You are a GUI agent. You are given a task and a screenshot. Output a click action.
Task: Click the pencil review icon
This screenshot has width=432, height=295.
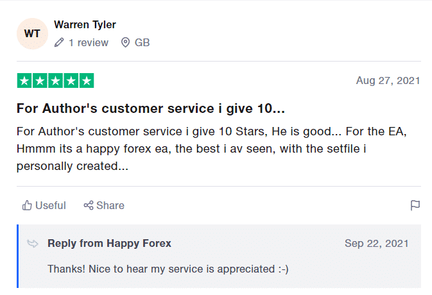tap(59, 43)
